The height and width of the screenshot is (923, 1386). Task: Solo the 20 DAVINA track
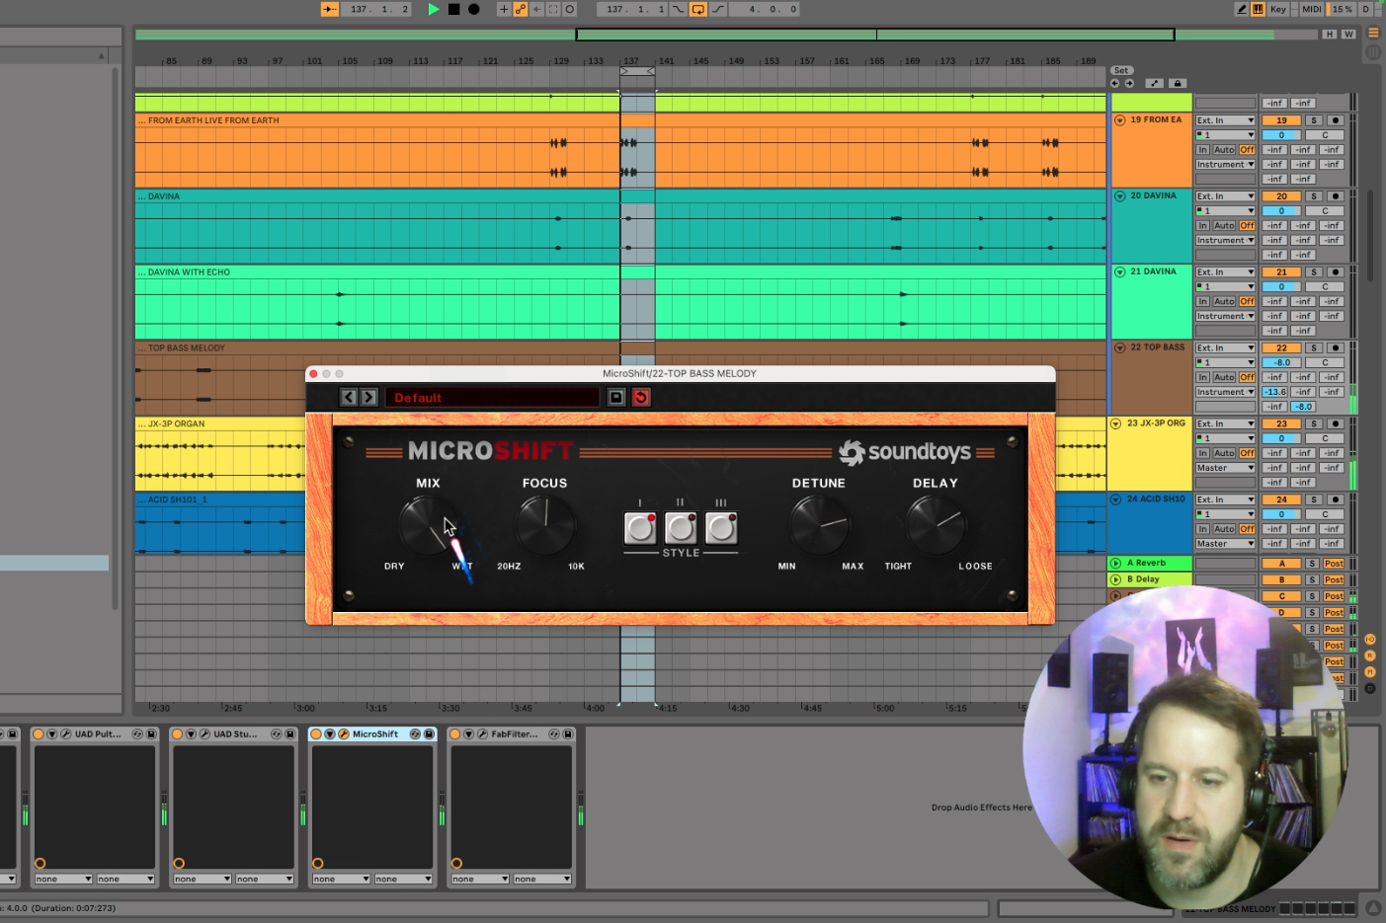pyautogui.click(x=1314, y=196)
